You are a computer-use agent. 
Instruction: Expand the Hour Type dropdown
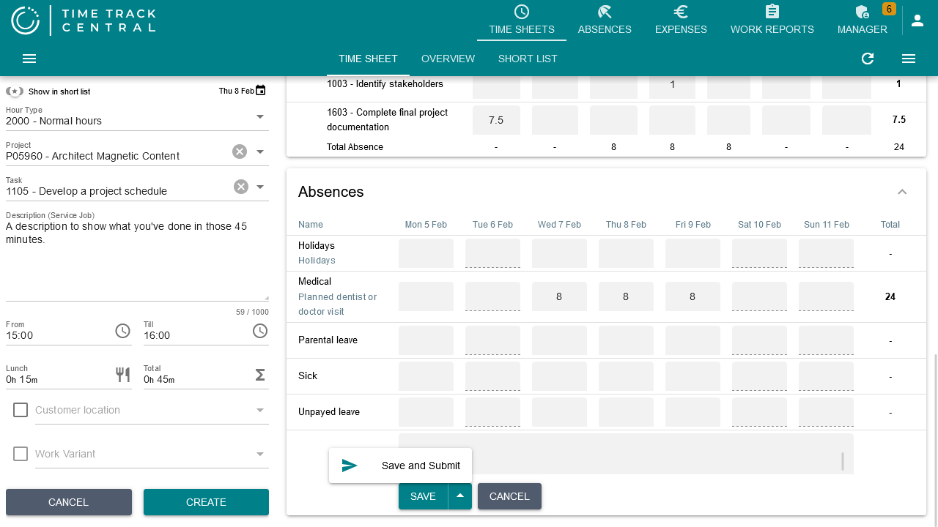pyautogui.click(x=260, y=117)
